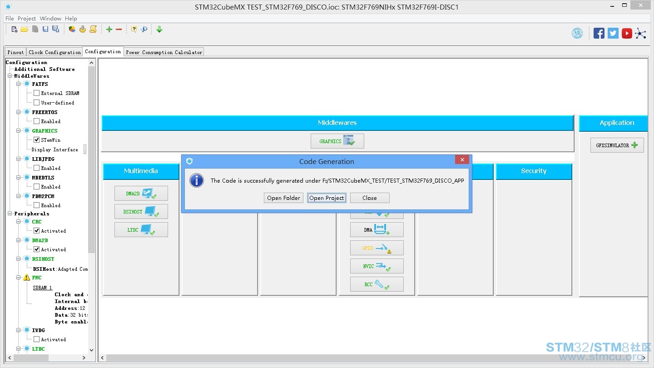This screenshot has height=368, width=654.
Task: Click the Save Project floppy icon
Action: [x=45, y=29]
